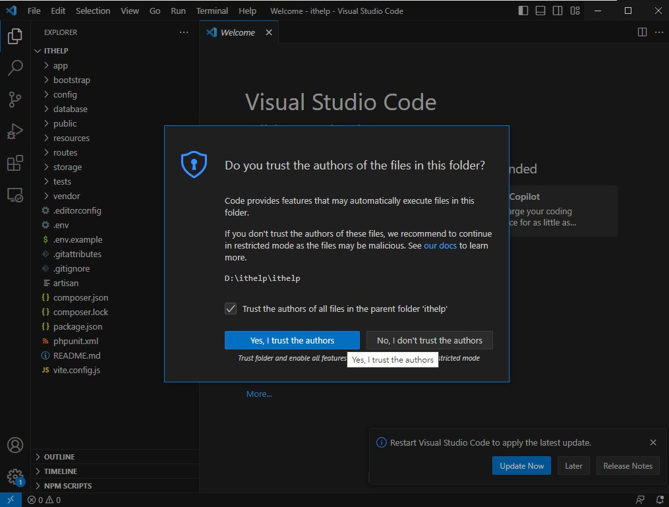
Task: Open the Go menu
Action: [x=155, y=11]
